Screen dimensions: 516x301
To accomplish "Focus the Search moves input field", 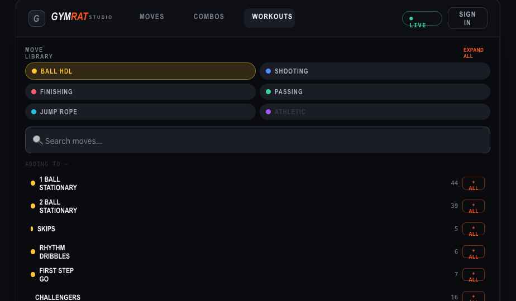I will tap(257, 140).
